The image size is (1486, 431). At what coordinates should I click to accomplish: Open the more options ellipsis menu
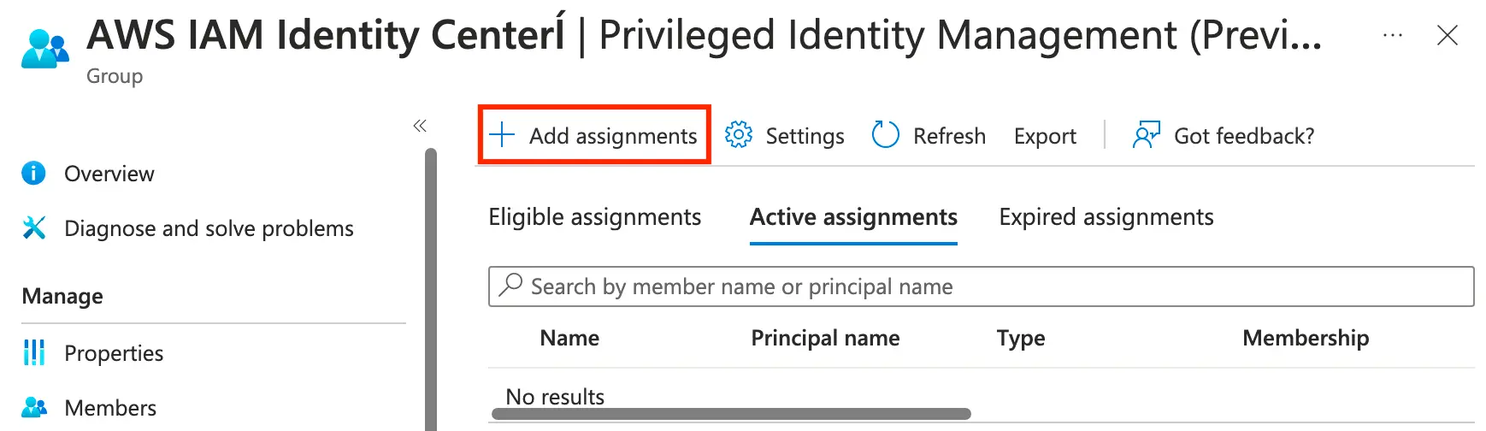pos(1392,36)
